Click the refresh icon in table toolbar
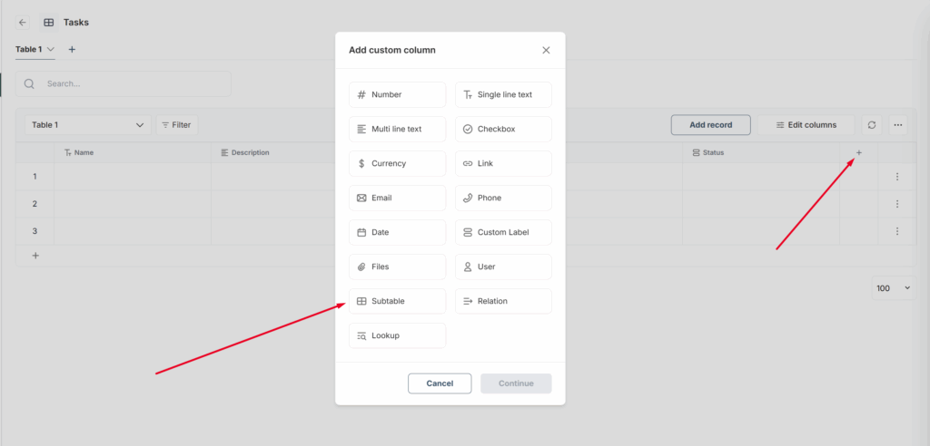Viewport: 930px width, 446px height. (x=872, y=125)
